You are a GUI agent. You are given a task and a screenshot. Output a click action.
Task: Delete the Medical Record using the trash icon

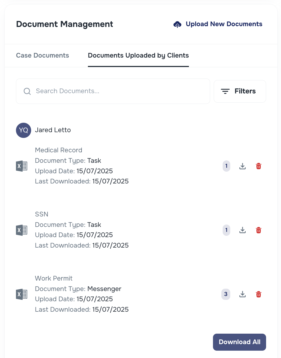click(x=258, y=166)
